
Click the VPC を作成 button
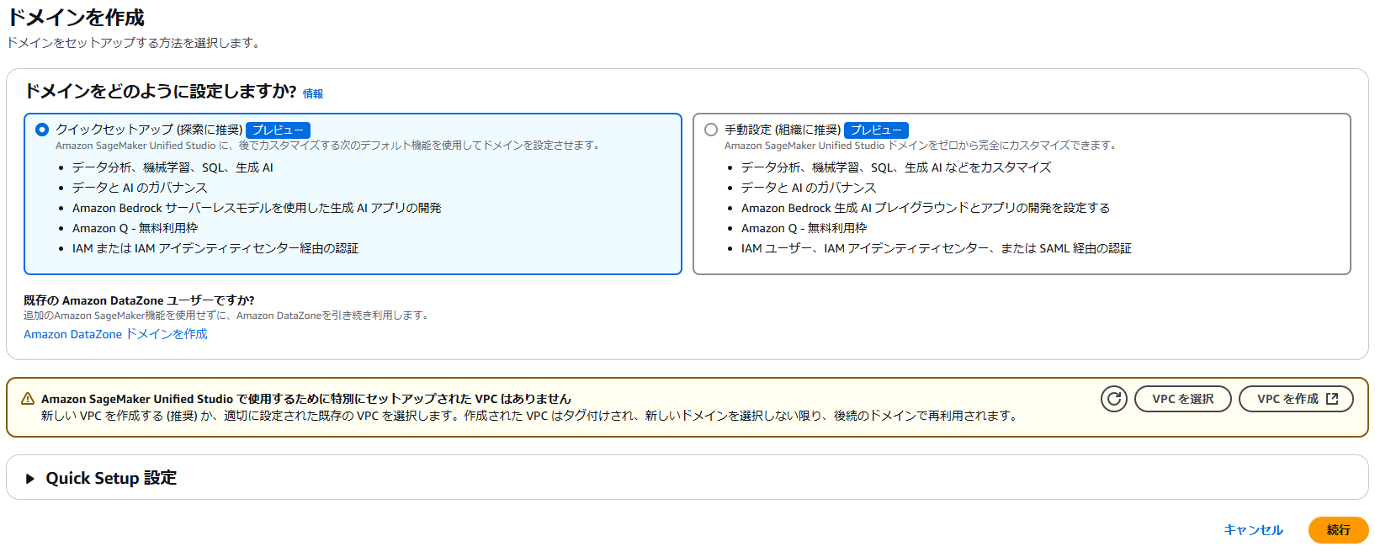(x=1296, y=399)
